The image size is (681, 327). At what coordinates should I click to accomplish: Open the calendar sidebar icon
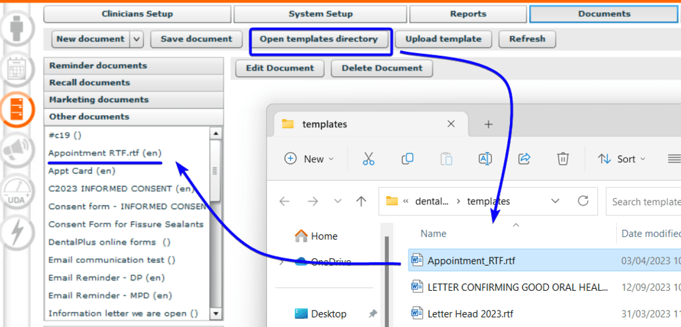coord(16,68)
